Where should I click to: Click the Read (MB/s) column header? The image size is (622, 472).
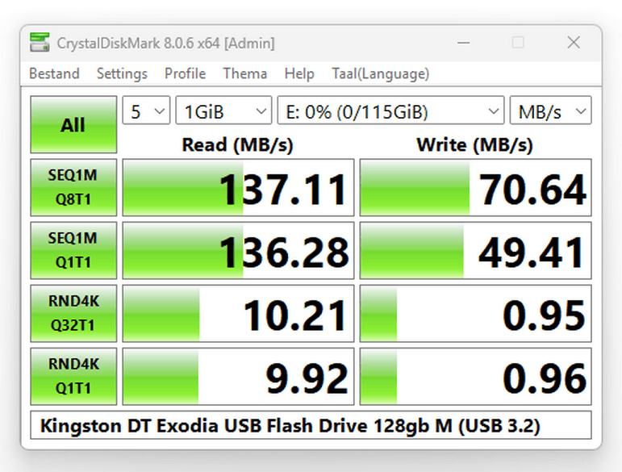click(237, 144)
